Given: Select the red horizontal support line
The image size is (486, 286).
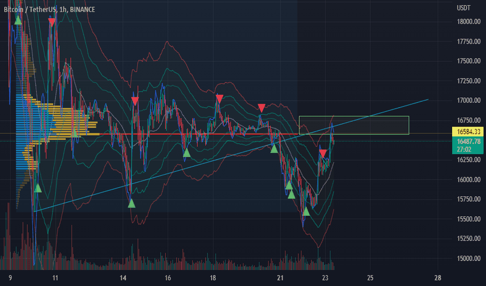Looking at the screenshot, I should click(198, 134).
